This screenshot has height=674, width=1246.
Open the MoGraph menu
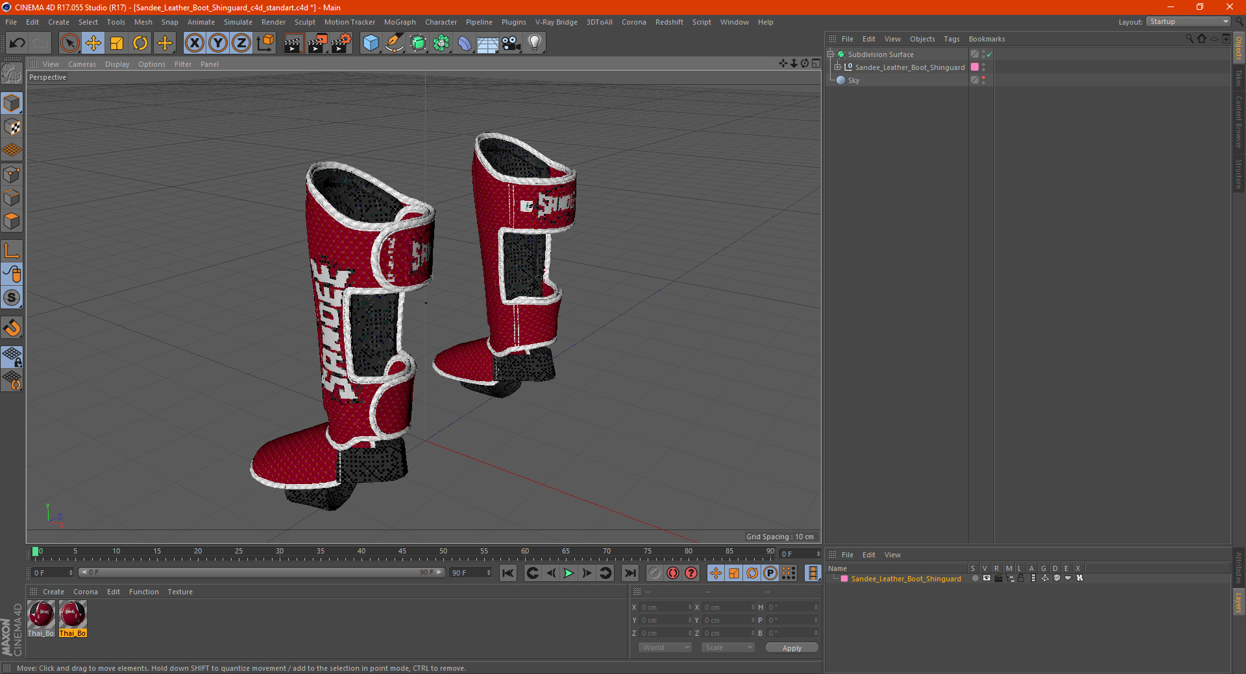(x=400, y=22)
